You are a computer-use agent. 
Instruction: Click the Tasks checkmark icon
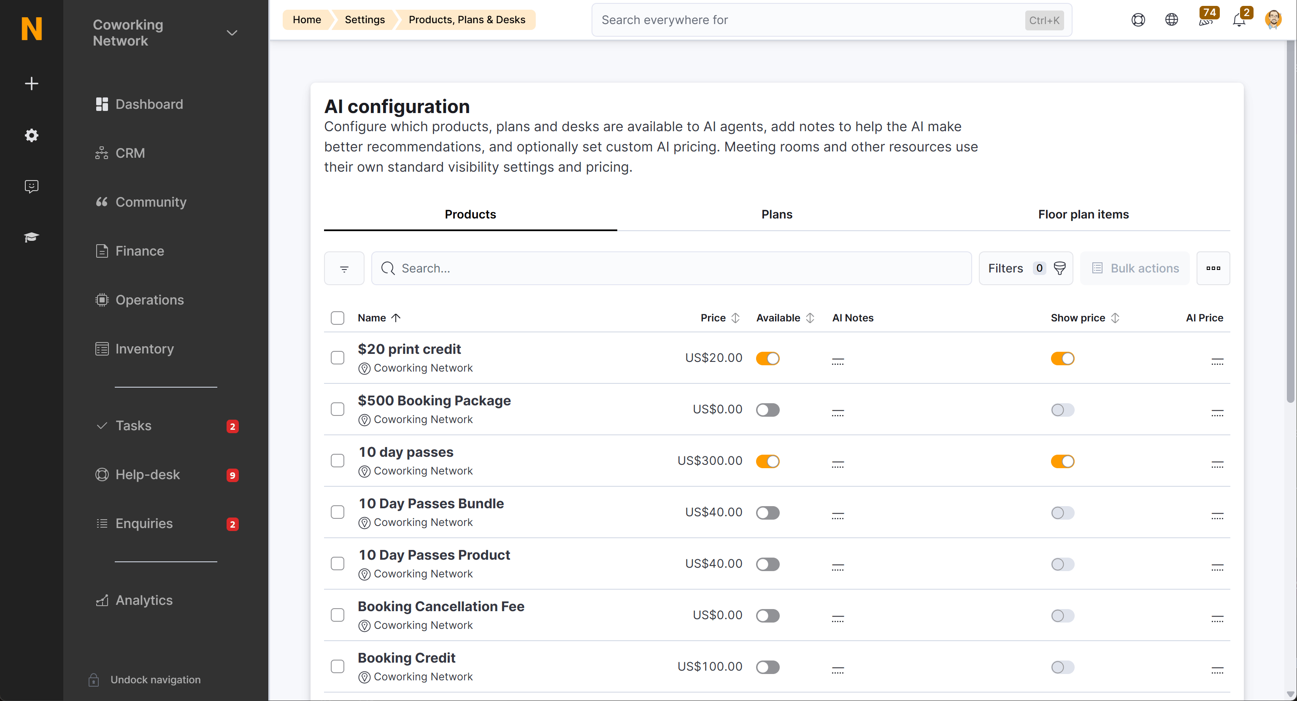(x=102, y=426)
